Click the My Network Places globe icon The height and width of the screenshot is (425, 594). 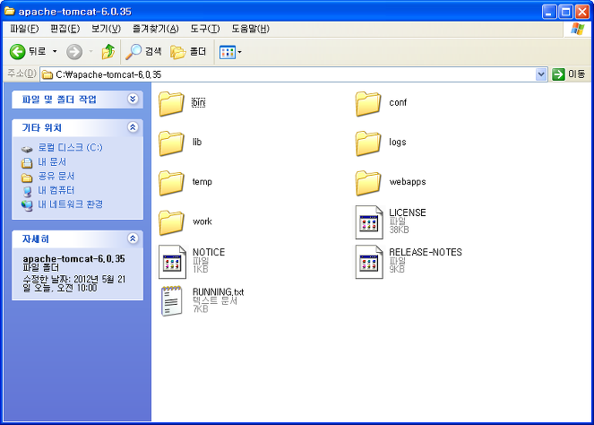pos(27,205)
